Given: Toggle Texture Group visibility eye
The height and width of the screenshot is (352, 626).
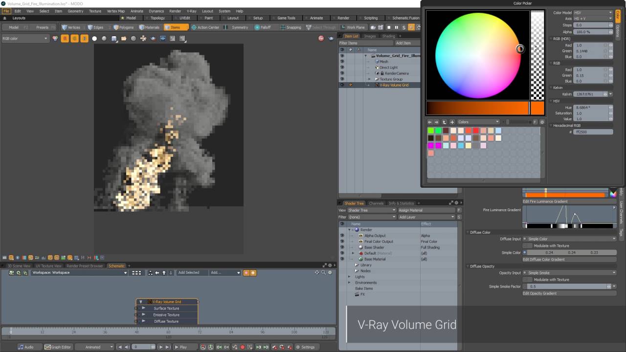Looking at the screenshot, I should [x=342, y=79].
